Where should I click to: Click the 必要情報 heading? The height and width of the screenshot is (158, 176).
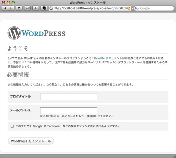pyautogui.click(x=18, y=75)
